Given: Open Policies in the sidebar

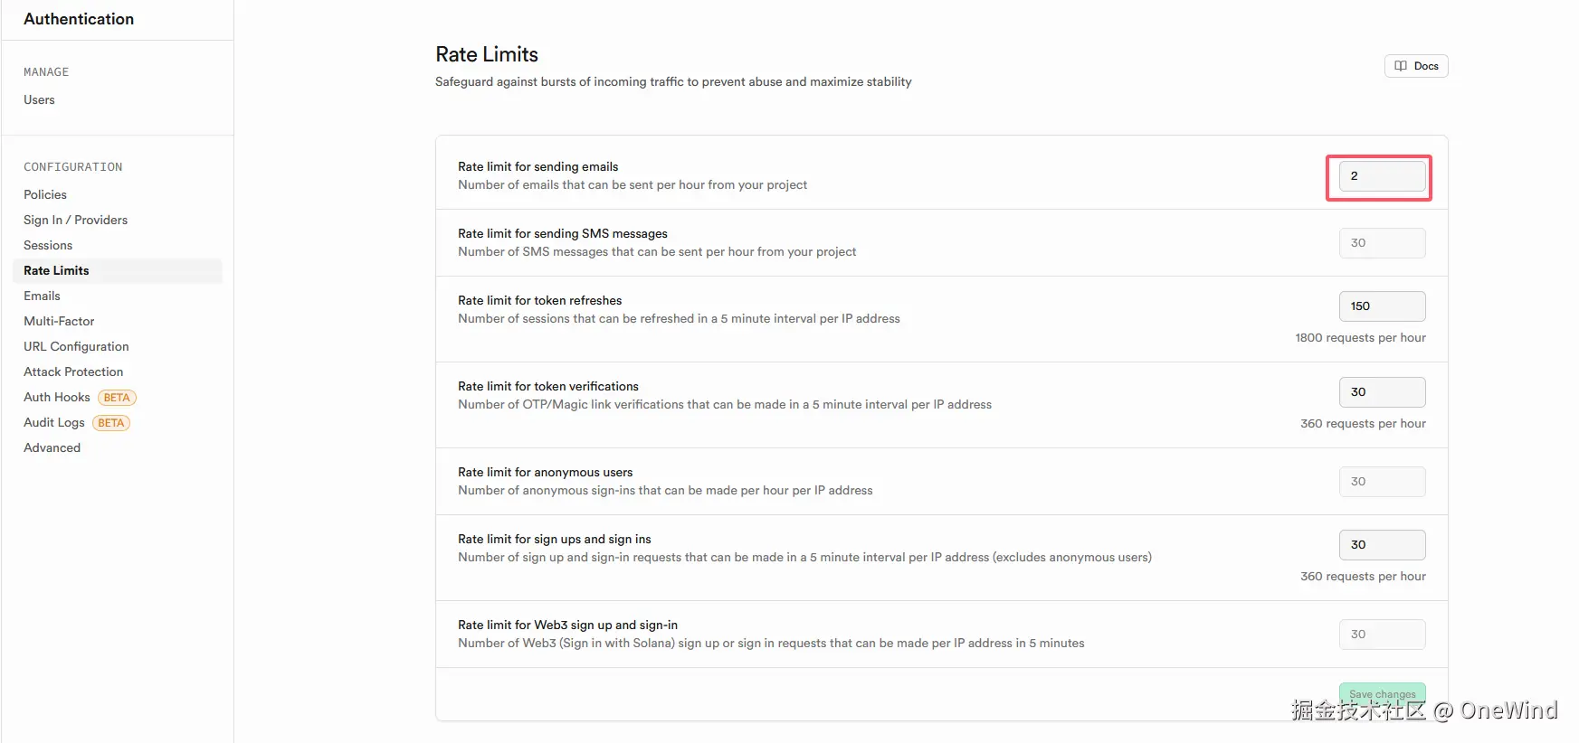Looking at the screenshot, I should pyautogui.click(x=45, y=195).
